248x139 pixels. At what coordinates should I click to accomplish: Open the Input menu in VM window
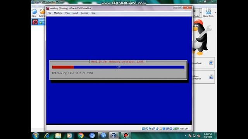point(75,13)
